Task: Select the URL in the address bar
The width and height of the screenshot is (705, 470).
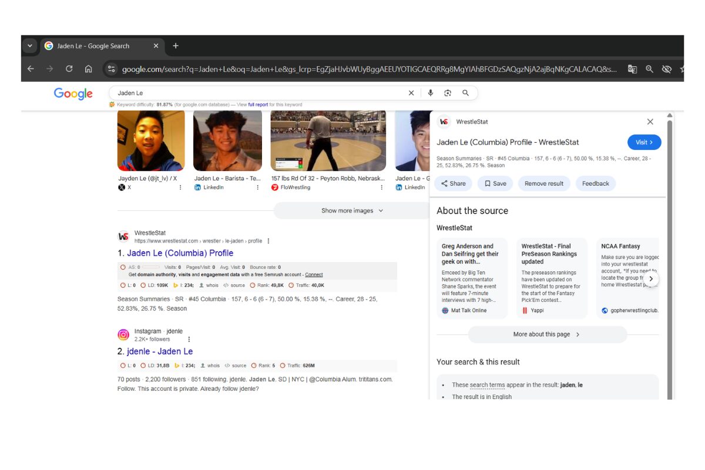Action: (x=369, y=69)
